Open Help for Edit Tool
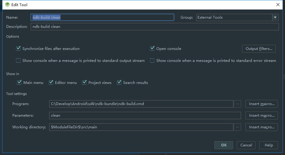This screenshot has height=155, width=285. (x=269, y=145)
